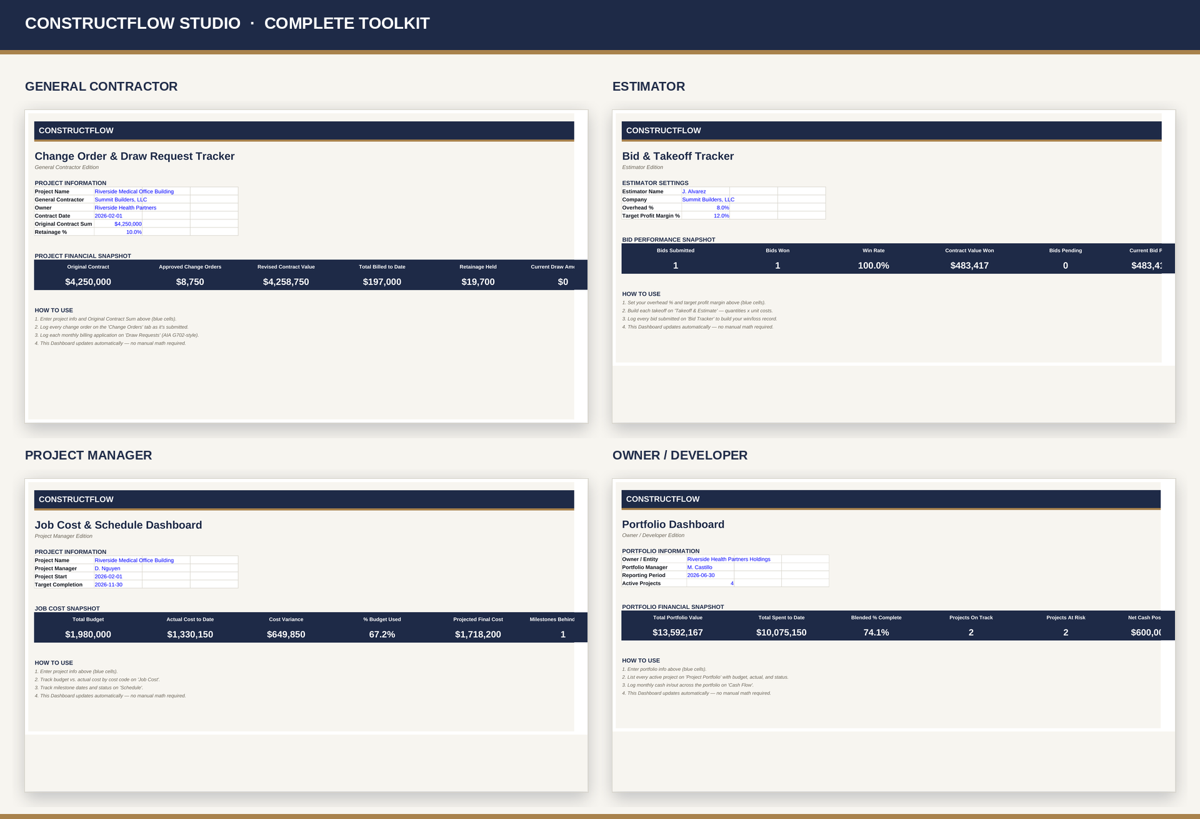
Task: Click the 'Portfolio Dashboard' title
Action: 673,525
